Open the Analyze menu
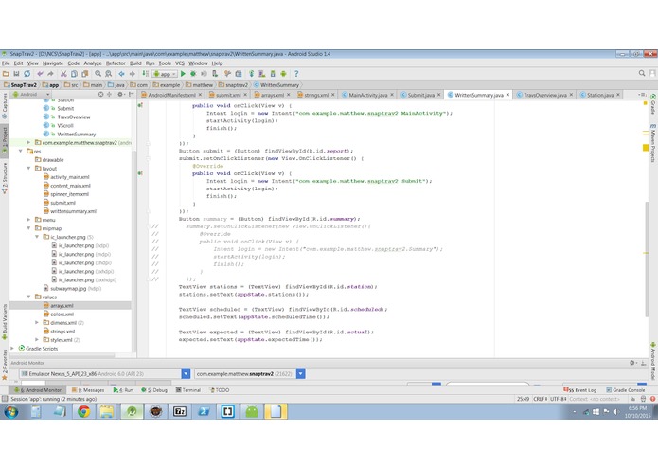 coord(93,63)
